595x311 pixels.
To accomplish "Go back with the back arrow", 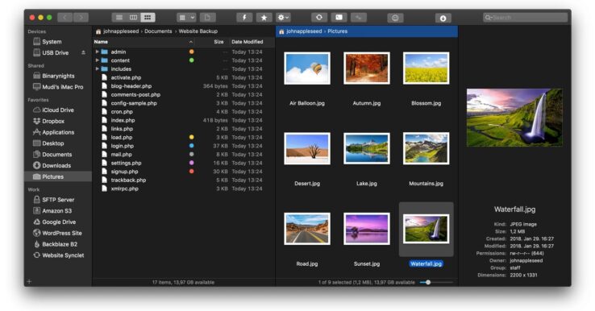I will pos(64,18).
